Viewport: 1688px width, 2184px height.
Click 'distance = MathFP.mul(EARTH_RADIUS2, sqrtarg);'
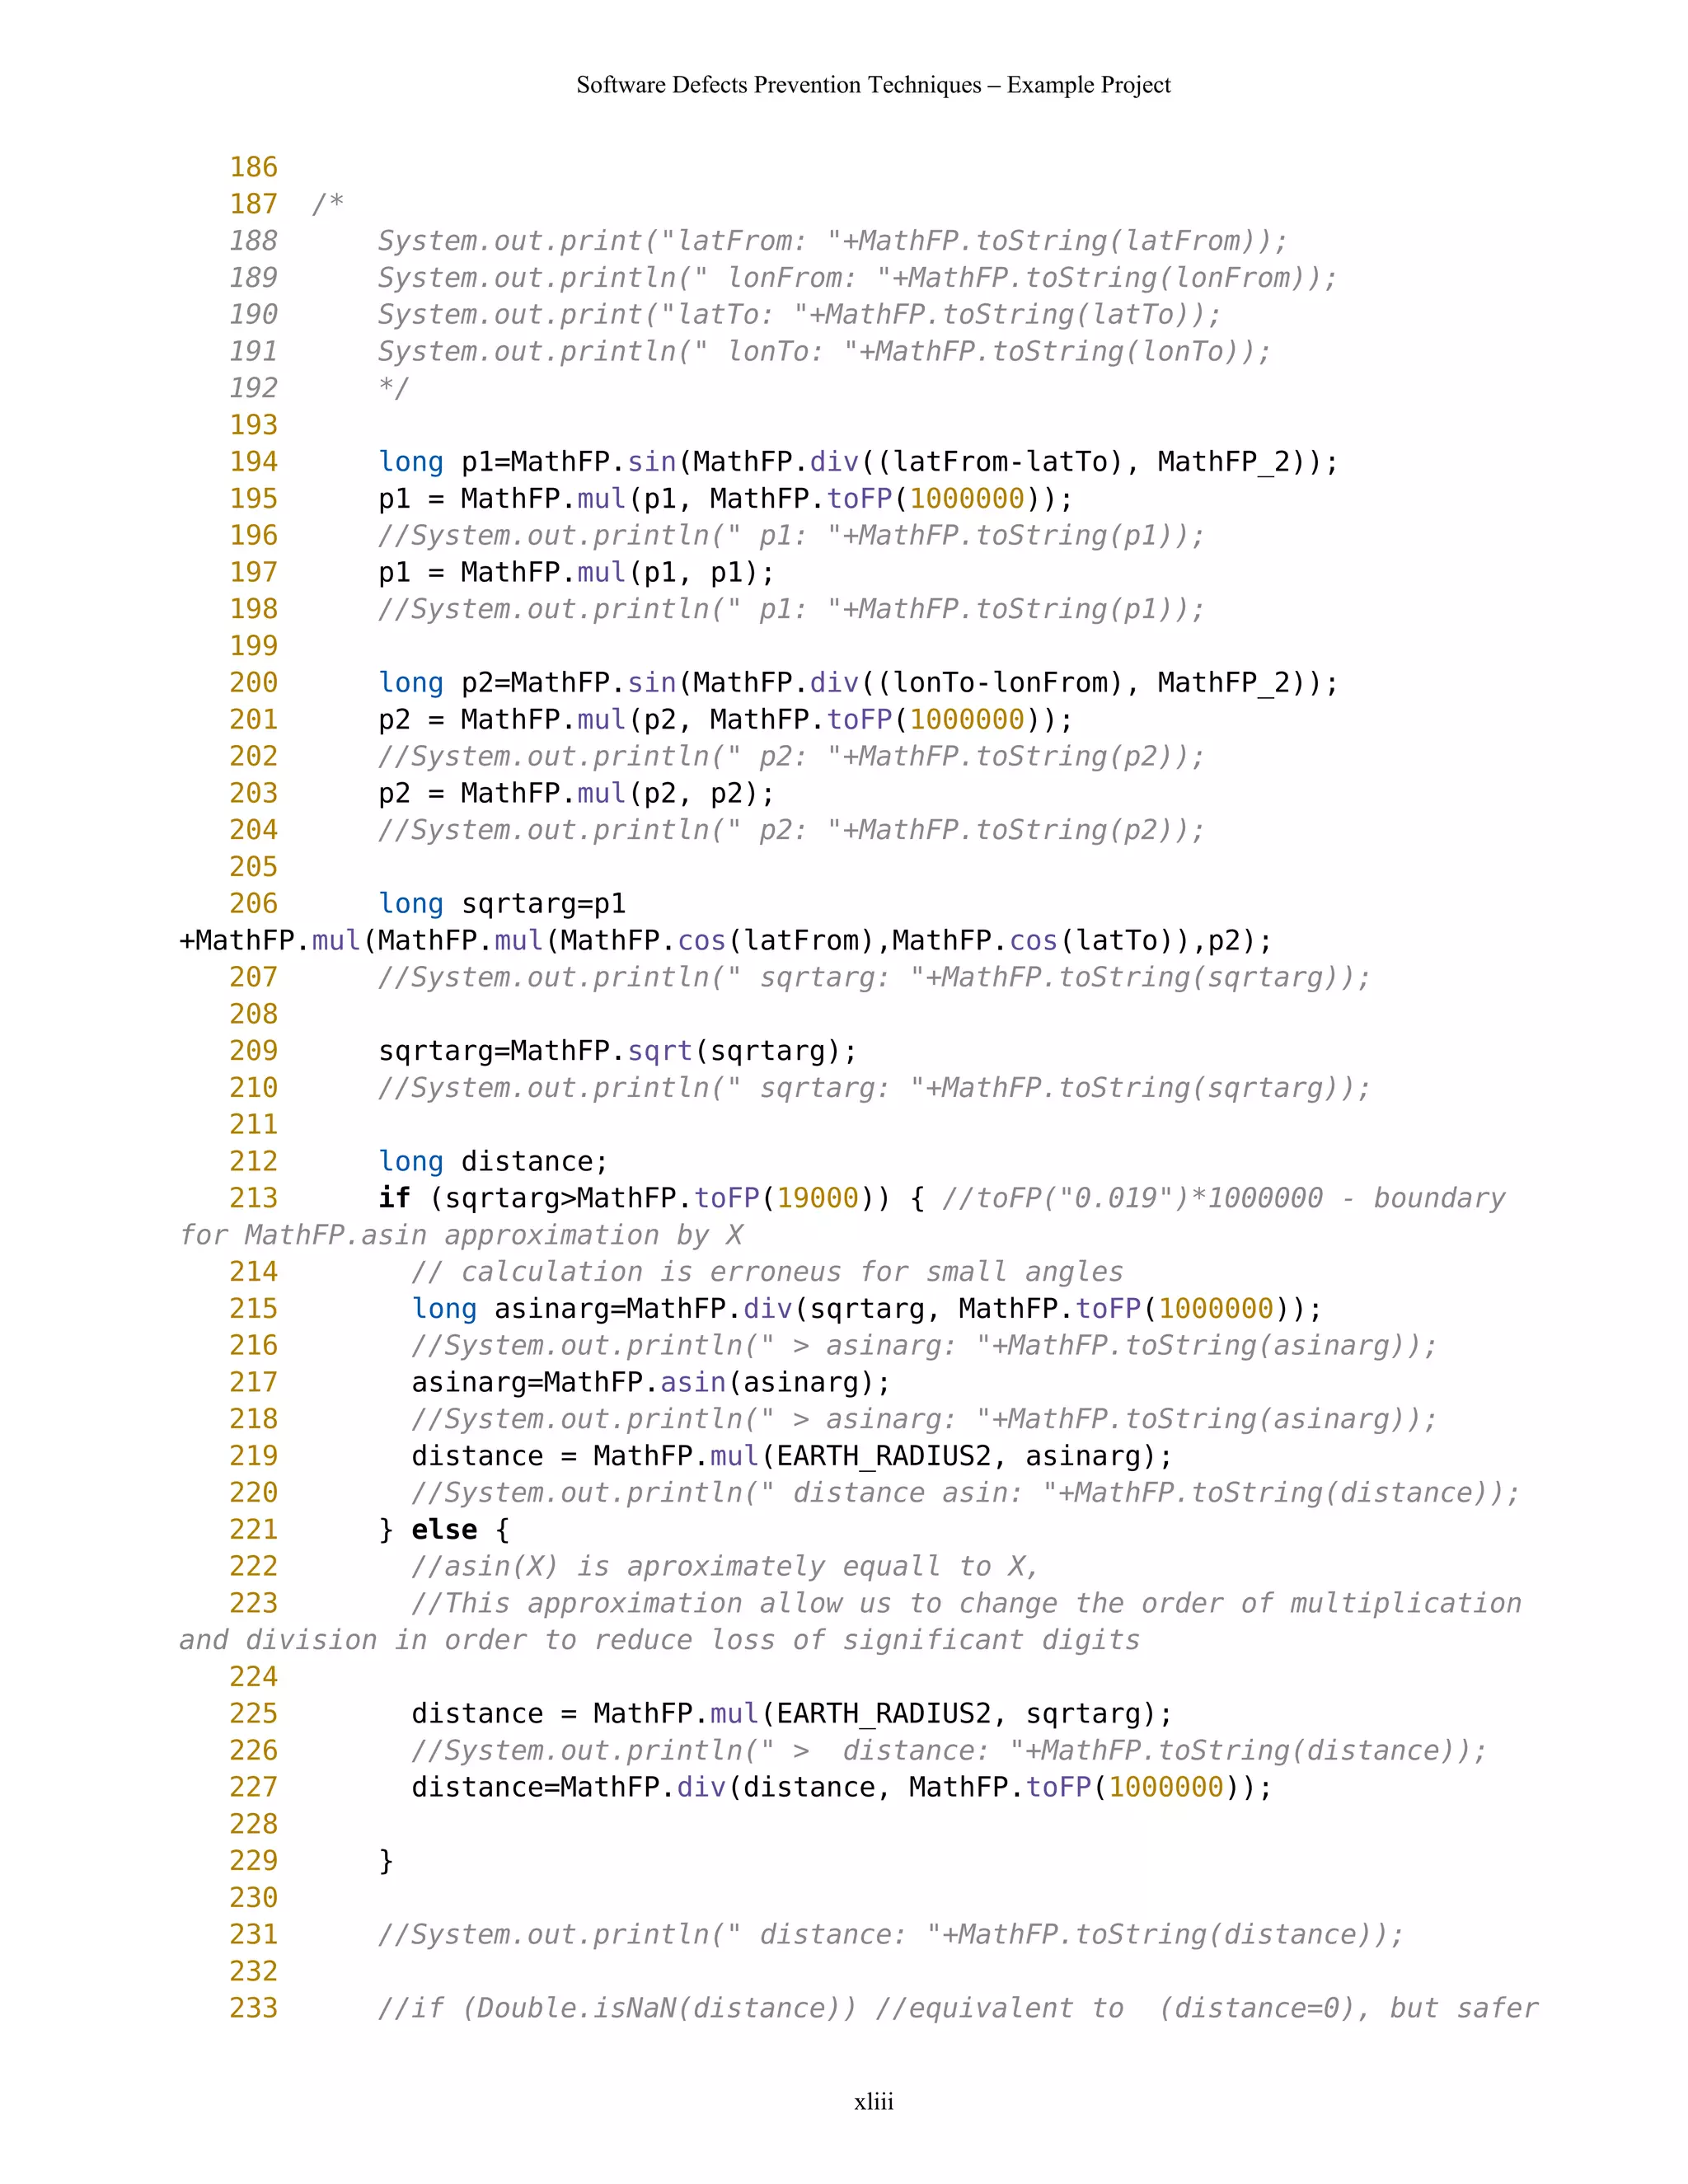click(x=791, y=1714)
